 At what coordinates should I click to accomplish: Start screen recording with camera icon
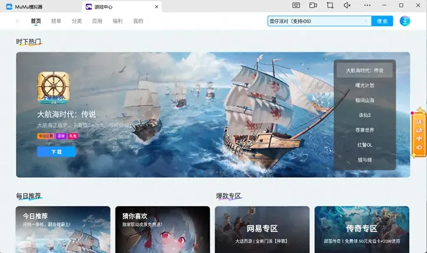click(x=313, y=5)
